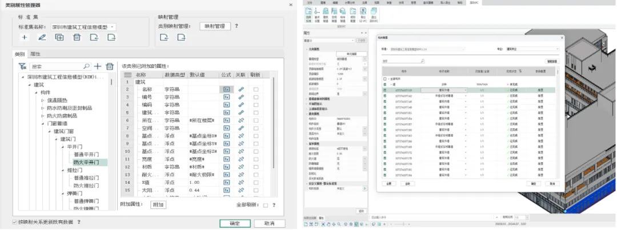Click the copy standard set icon under 标准集
Viewport: 617px width, 230px height.
click(x=59, y=38)
